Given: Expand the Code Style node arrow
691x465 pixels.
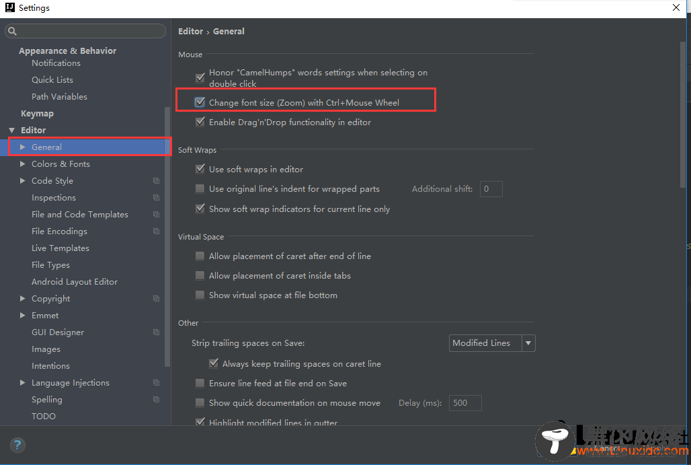Looking at the screenshot, I should (x=22, y=180).
